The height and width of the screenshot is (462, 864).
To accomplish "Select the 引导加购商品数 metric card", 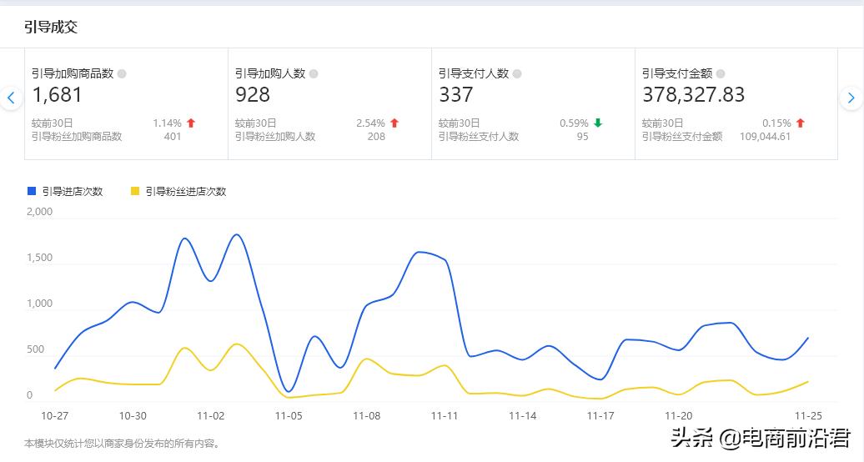I will (126, 104).
